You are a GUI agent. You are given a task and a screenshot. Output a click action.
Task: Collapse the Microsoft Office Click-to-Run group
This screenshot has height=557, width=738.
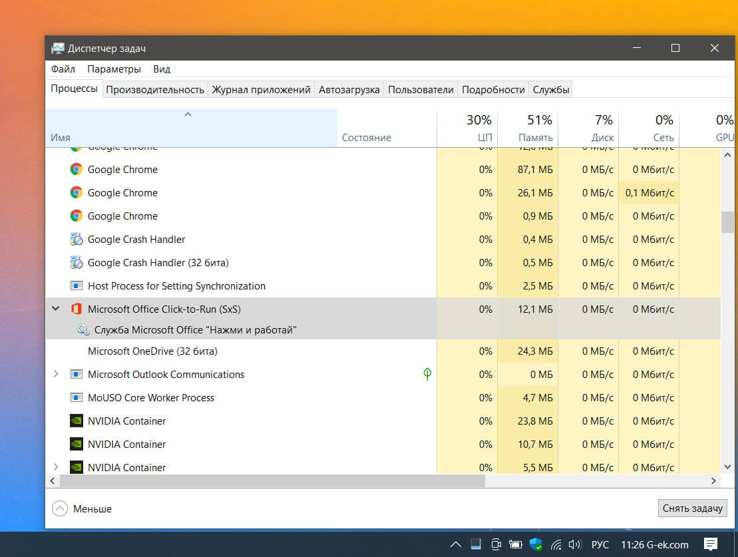coord(55,309)
